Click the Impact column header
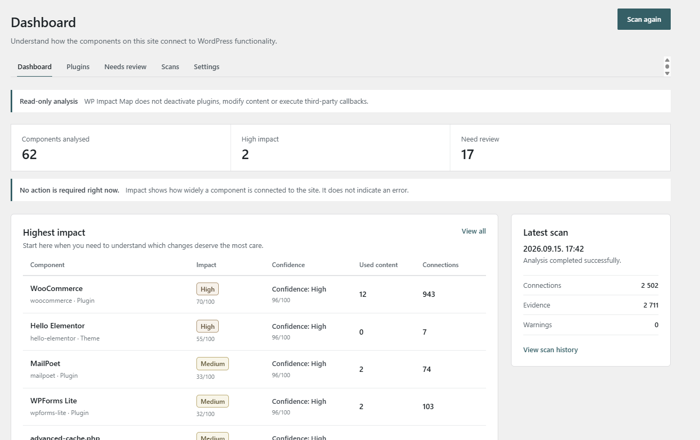This screenshot has width=700, height=440. click(207, 264)
